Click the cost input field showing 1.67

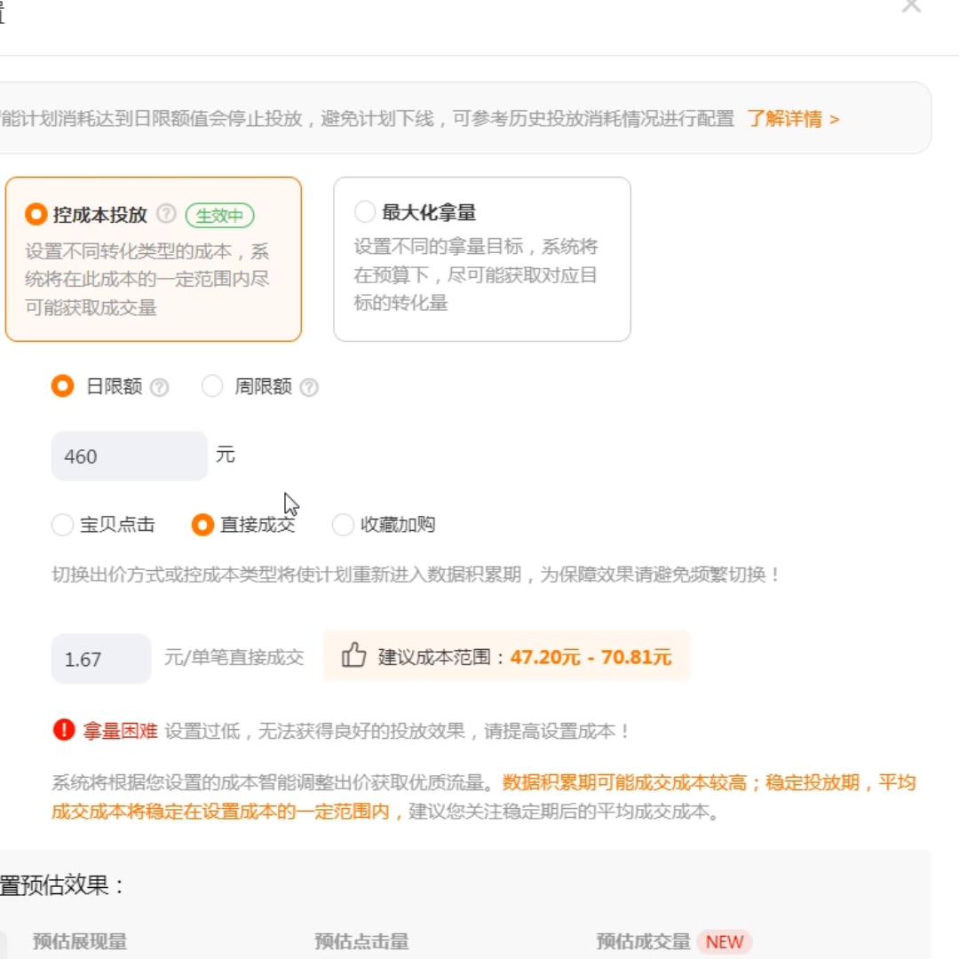[100, 657]
